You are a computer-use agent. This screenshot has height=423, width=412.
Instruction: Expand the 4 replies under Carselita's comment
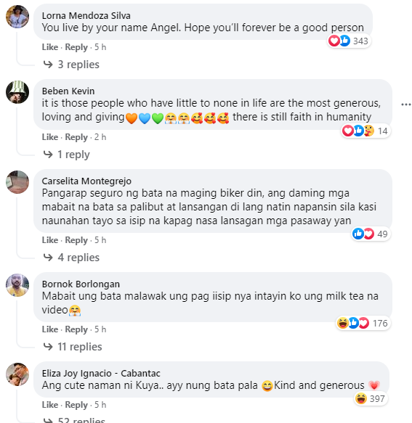[72, 258]
